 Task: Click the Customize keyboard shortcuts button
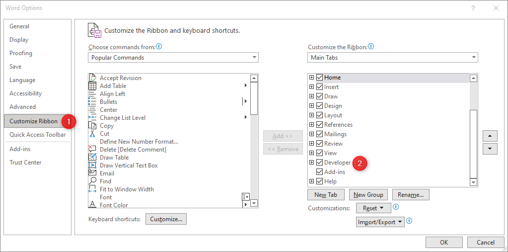coord(166,219)
